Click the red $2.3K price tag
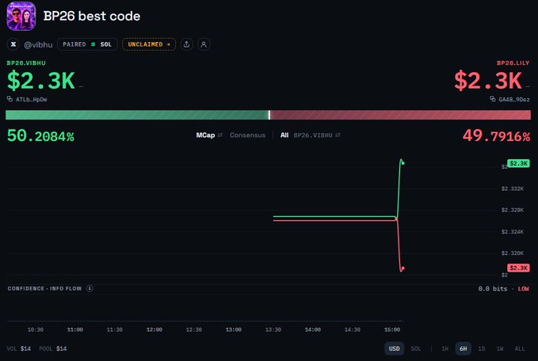538x361 pixels. tap(518, 268)
